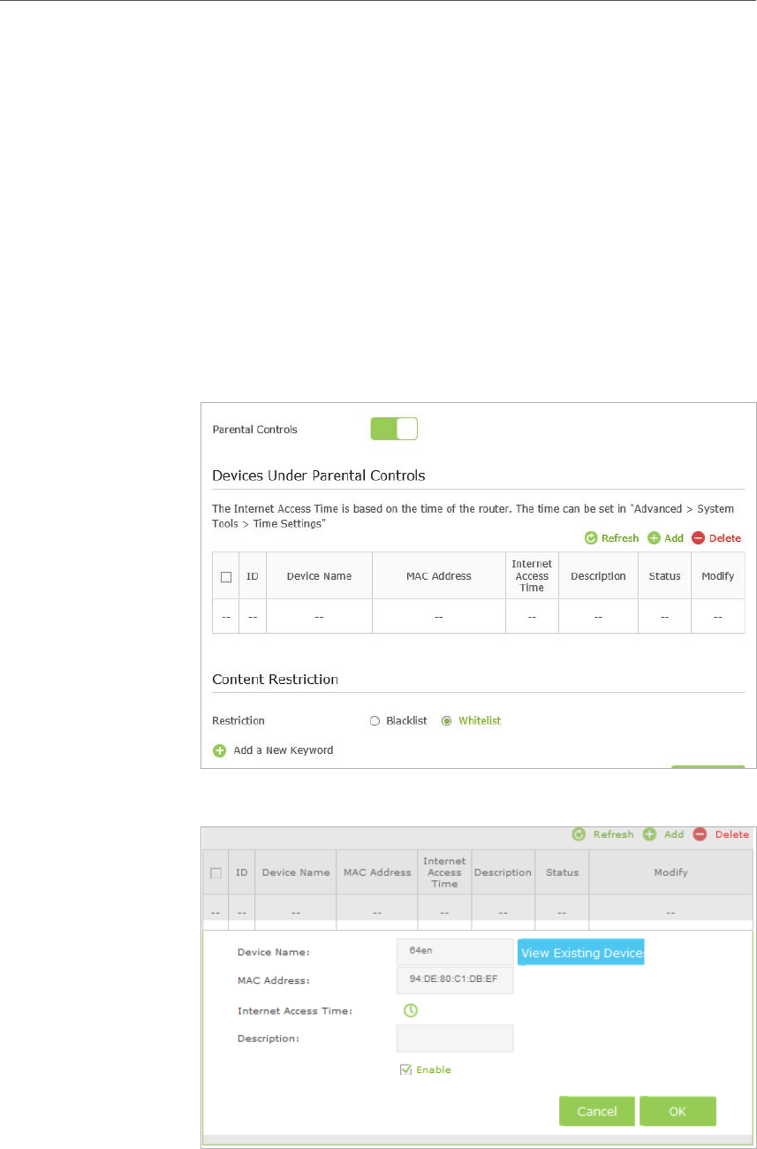Click Add in the lower add-device panel
Image resolution: width=757 pixels, height=1149 pixels.
point(663,834)
